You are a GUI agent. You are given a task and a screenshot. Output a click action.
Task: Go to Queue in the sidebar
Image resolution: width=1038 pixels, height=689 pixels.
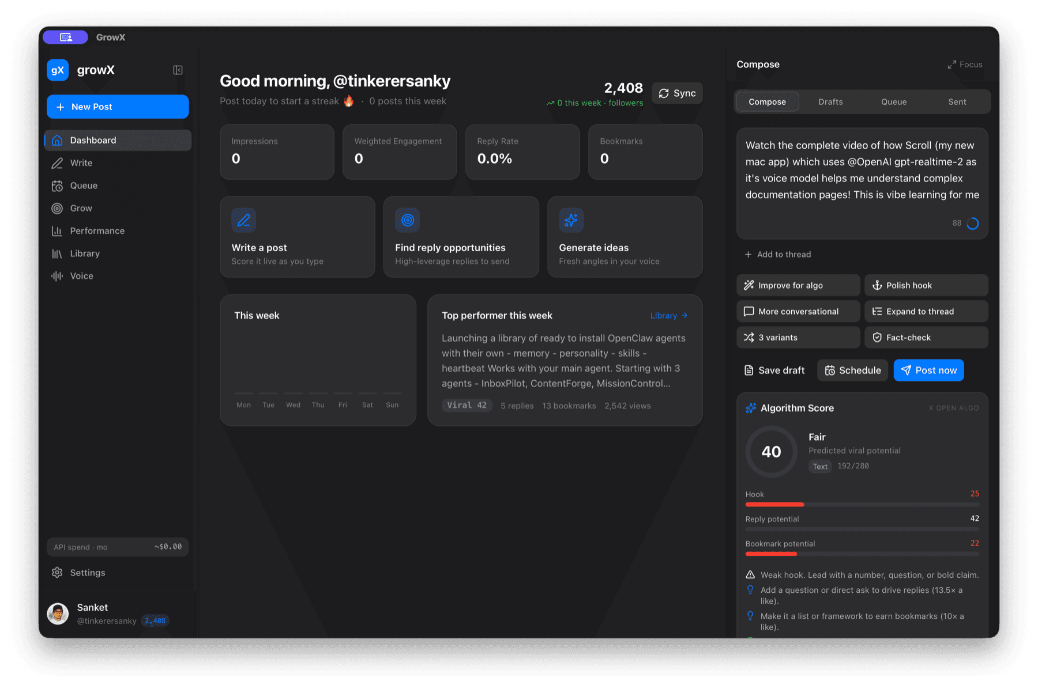118,185
